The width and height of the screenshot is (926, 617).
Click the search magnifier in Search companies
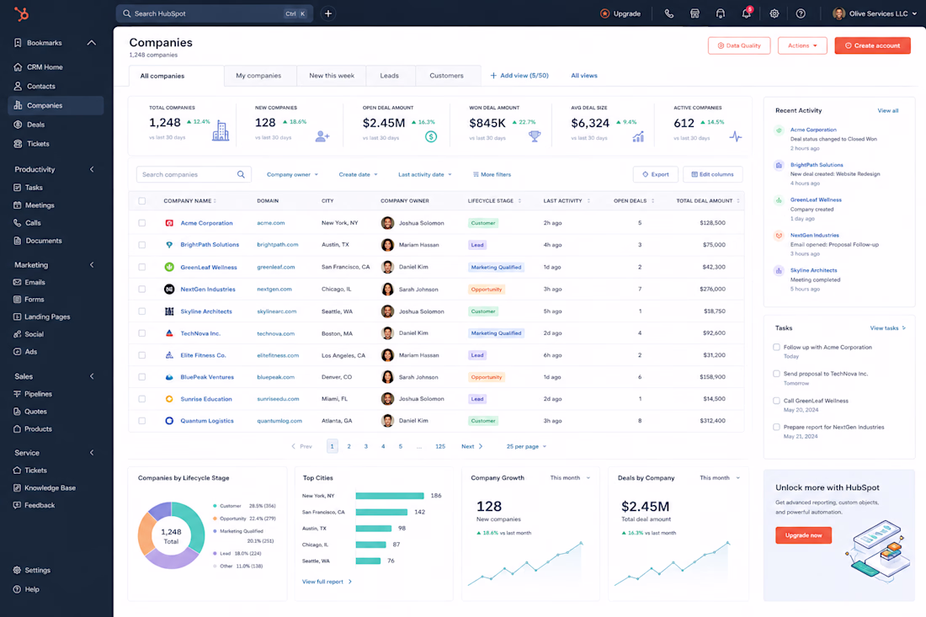(241, 175)
